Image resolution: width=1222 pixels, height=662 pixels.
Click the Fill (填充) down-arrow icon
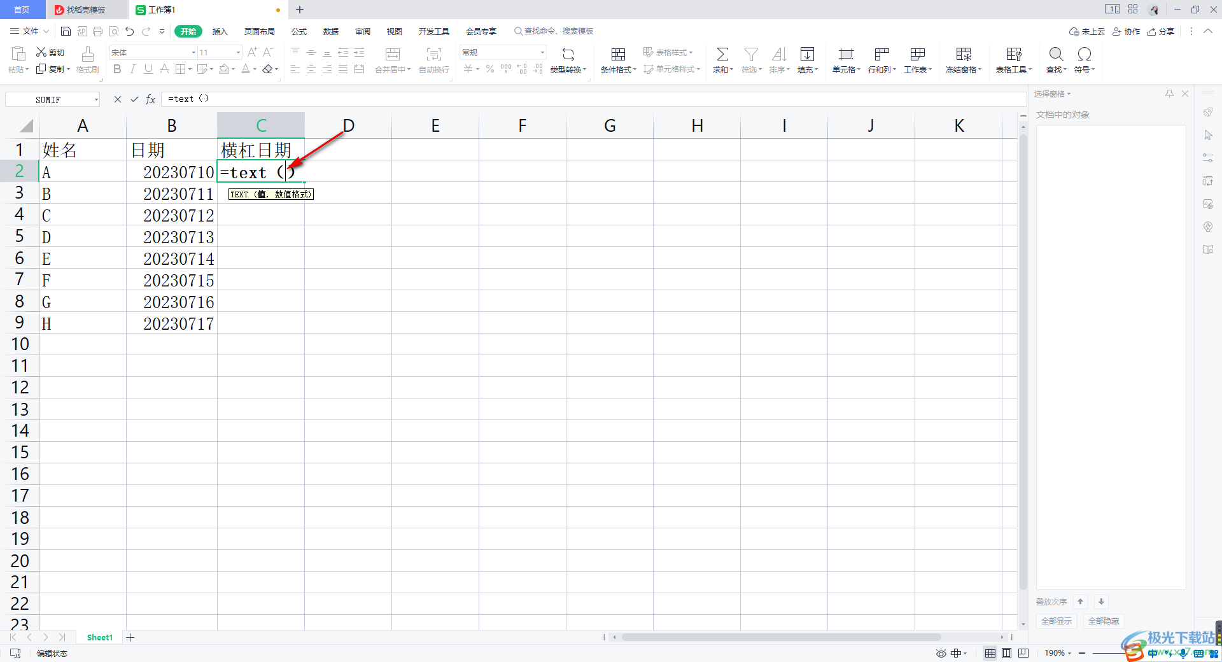[x=807, y=54]
